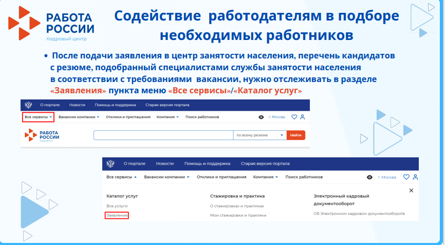Image resolution: width=445 pixels, height=245 pixels.
Task: Open user profile icon in upper portal
Action: 303,117
